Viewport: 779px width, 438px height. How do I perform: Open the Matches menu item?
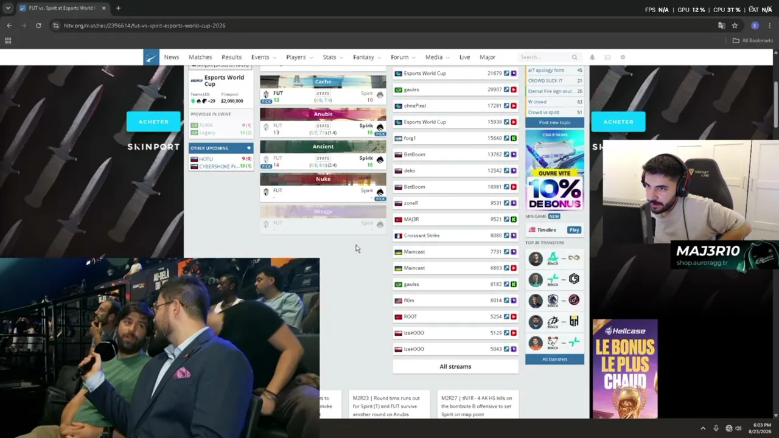click(x=200, y=57)
